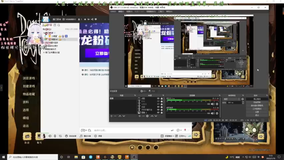Open the 场景集合(S) menu in OBS

[x=151, y=11]
